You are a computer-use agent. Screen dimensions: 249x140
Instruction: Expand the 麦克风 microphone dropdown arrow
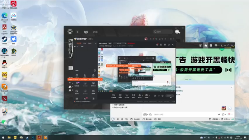coord(142,96)
